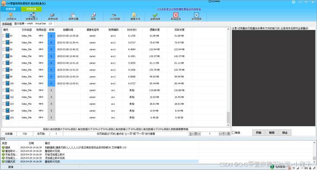Tick the checkbox for file 104
The height and width of the screenshot is (170, 317).
tap(4, 111)
